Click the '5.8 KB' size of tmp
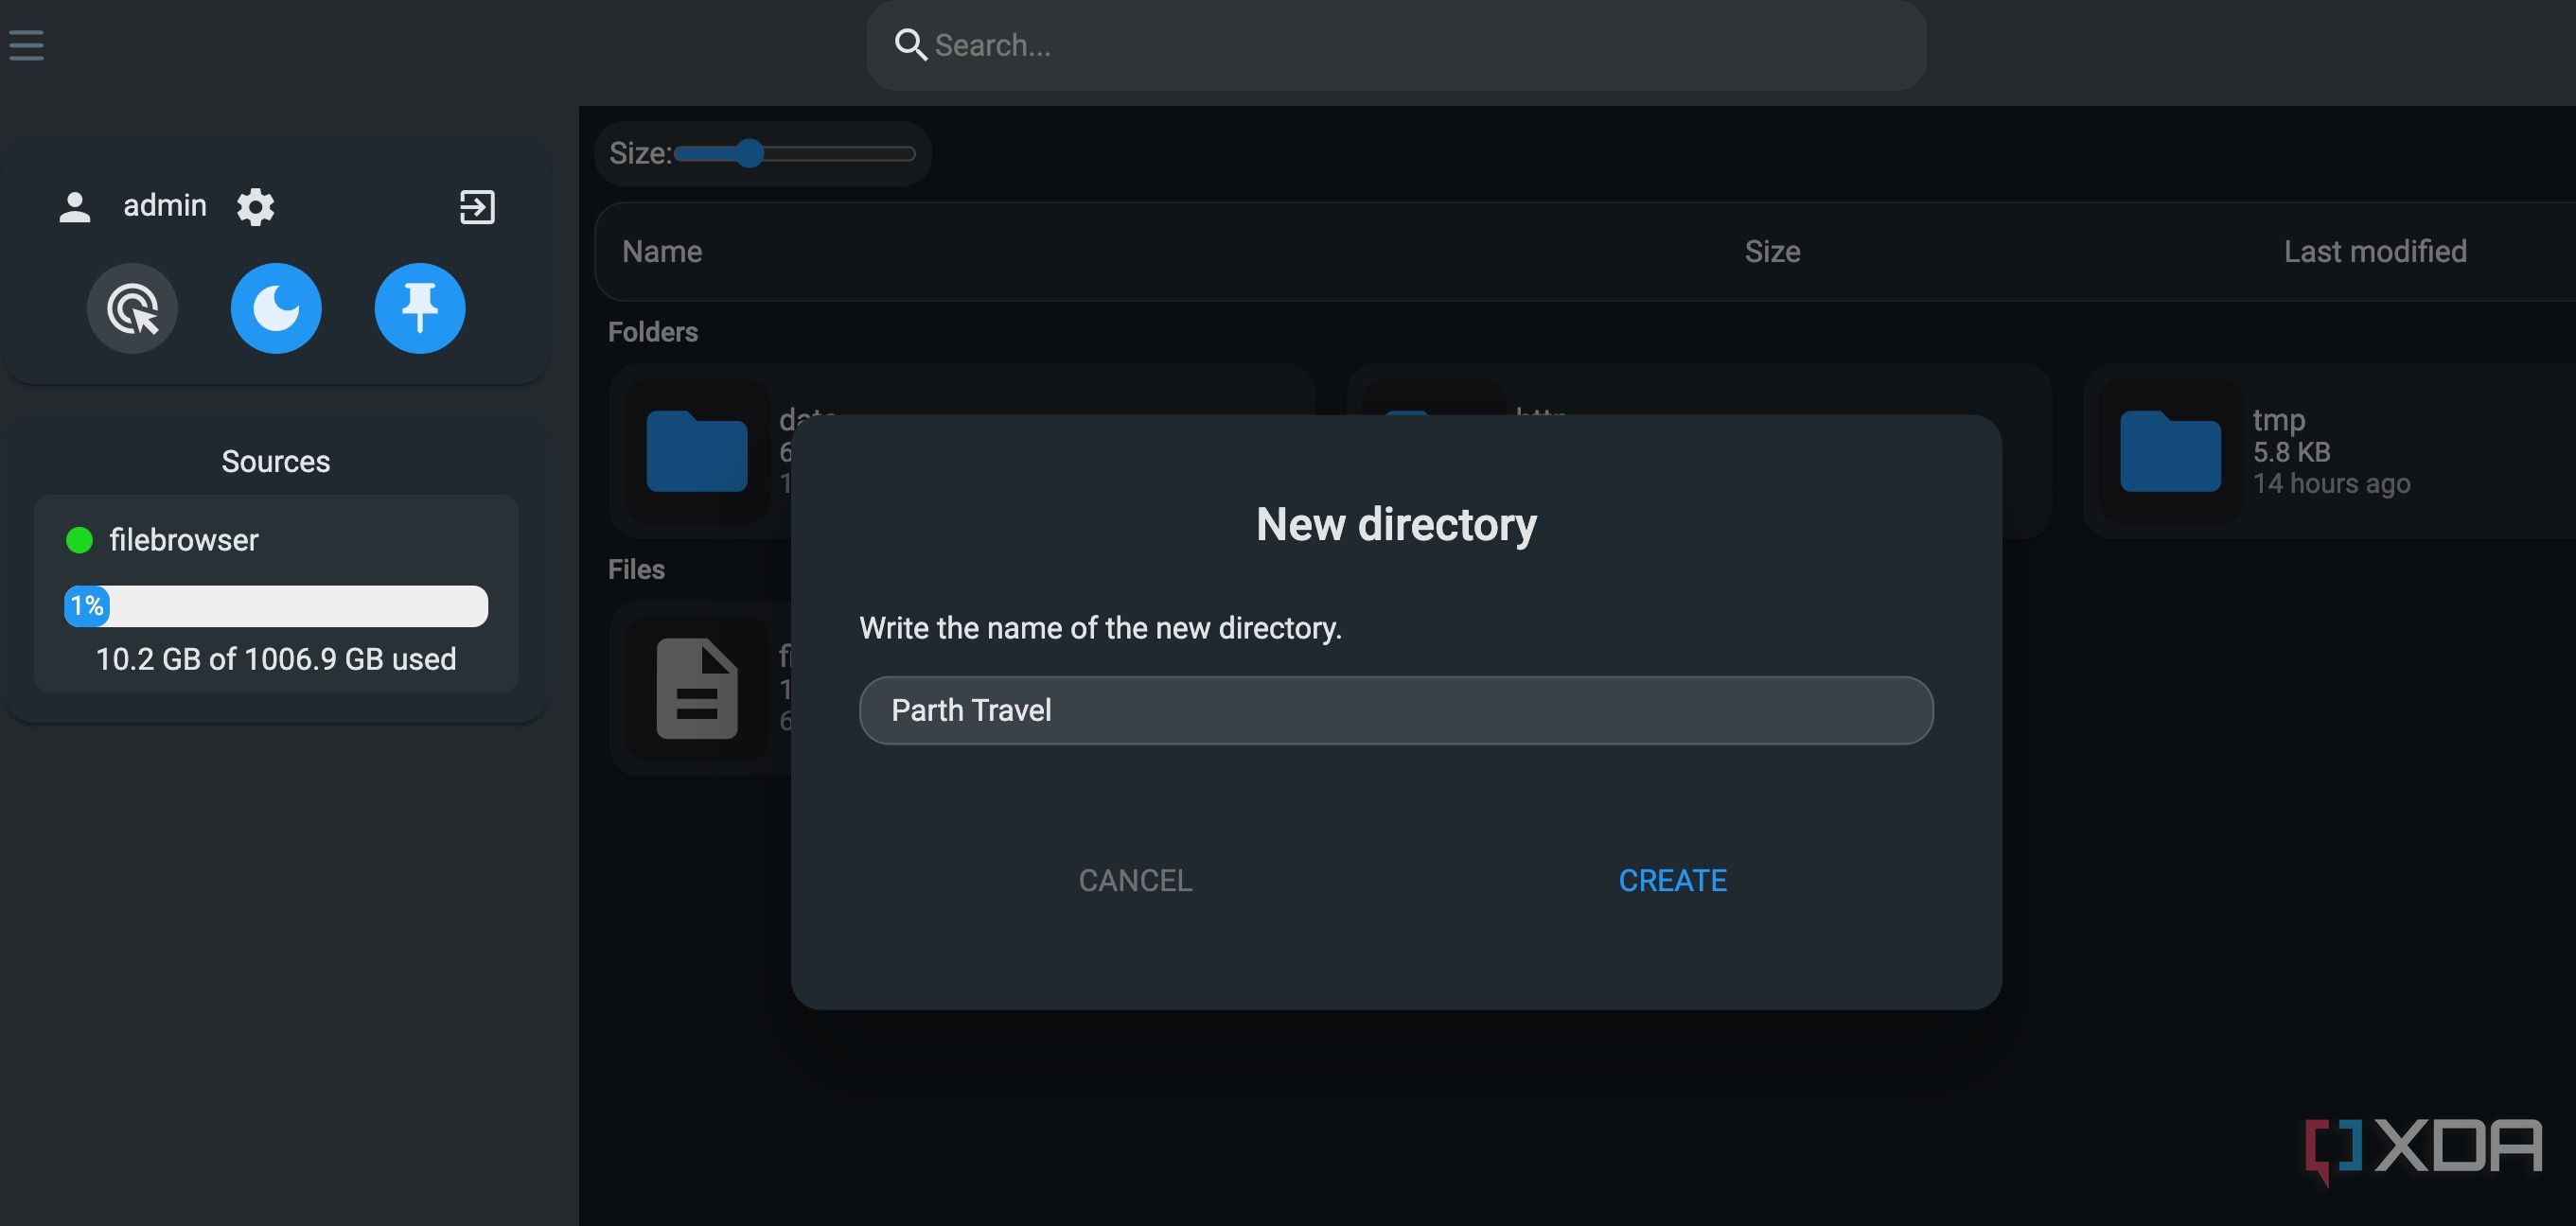 pyautogui.click(x=2291, y=452)
